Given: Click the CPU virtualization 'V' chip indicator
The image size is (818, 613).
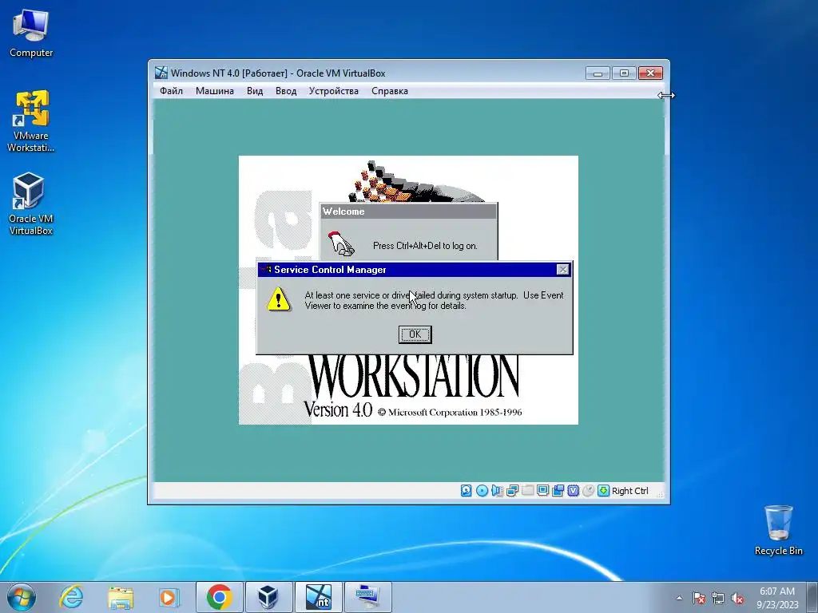Looking at the screenshot, I should (x=573, y=491).
